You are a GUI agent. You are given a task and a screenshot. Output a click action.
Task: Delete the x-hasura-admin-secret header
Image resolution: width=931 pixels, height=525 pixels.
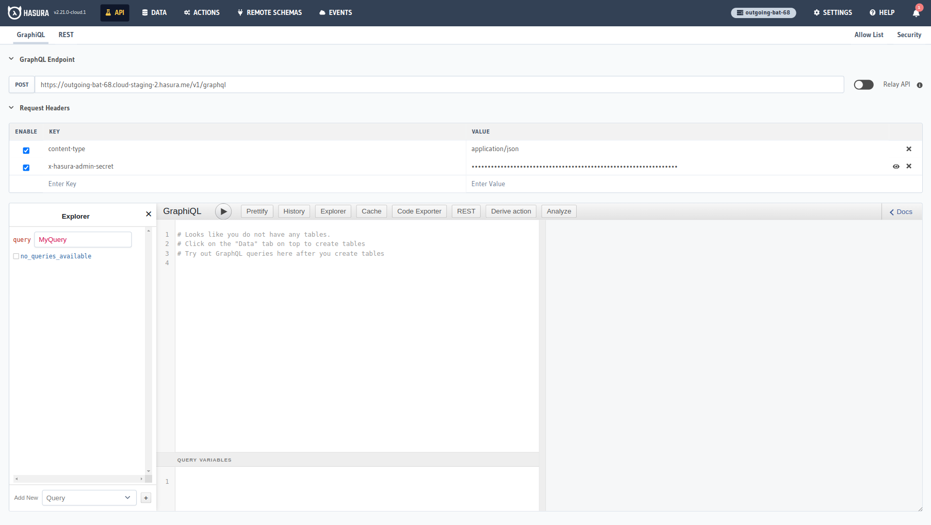coord(909,166)
